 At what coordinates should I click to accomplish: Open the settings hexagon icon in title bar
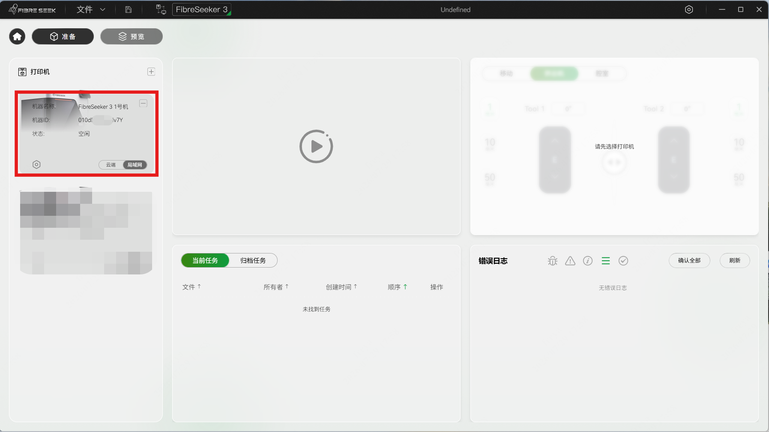coord(689,9)
